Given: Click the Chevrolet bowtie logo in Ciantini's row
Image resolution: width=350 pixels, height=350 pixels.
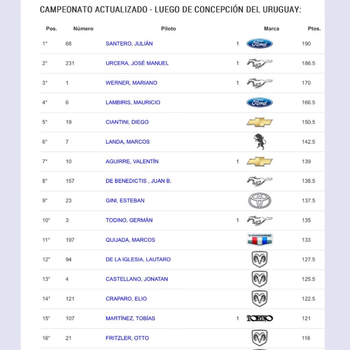Looking at the screenshot, I should (x=259, y=122).
